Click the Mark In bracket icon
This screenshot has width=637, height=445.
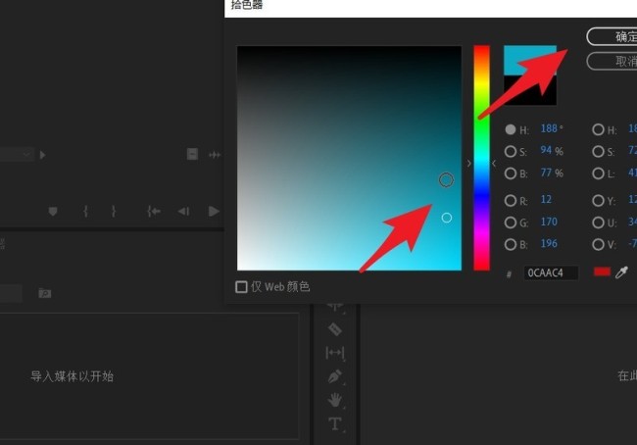point(85,212)
